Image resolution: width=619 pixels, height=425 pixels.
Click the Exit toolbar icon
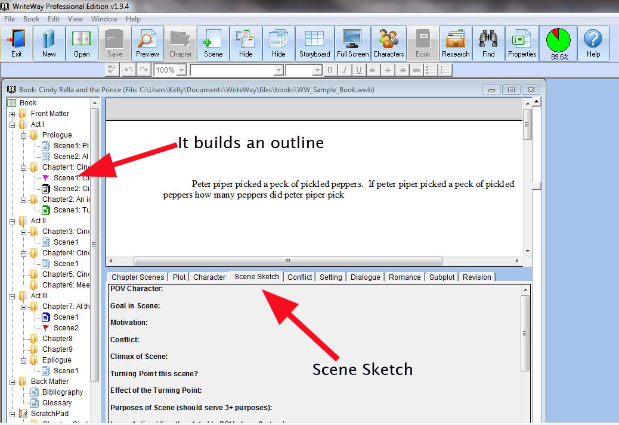[x=17, y=43]
